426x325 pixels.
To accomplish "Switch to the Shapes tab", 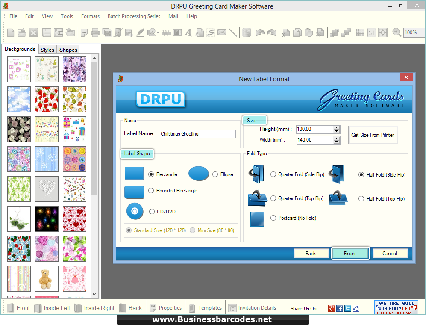I will click(x=68, y=50).
